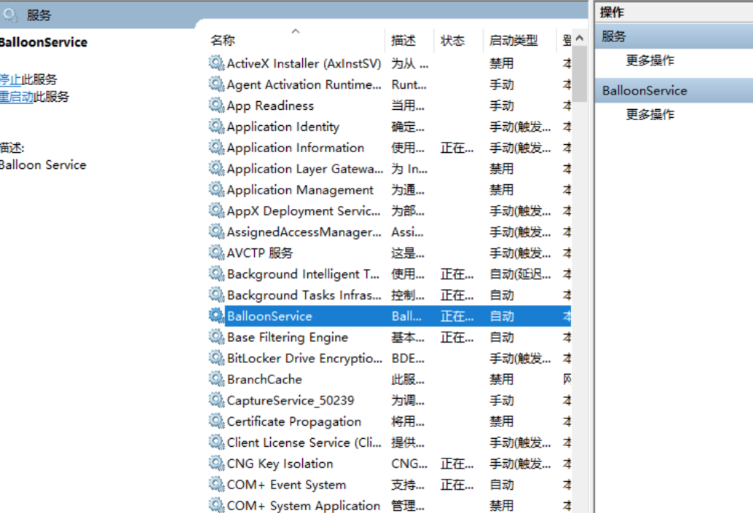Click the gear icon for ActiveX Installer

pos(216,63)
